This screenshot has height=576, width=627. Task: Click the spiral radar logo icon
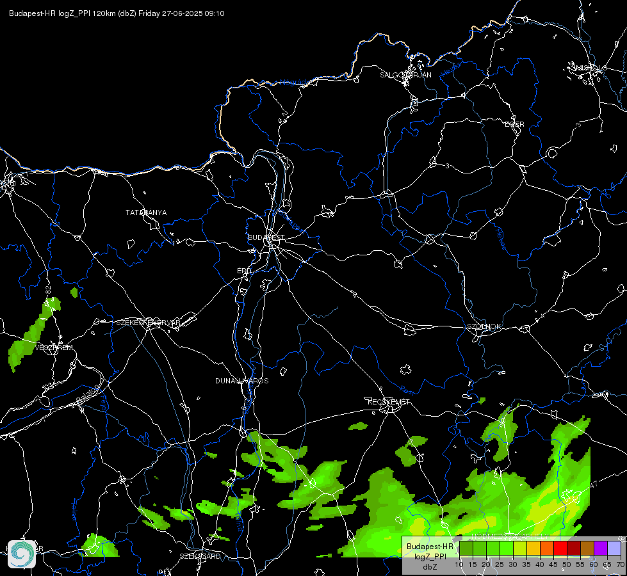(22, 554)
